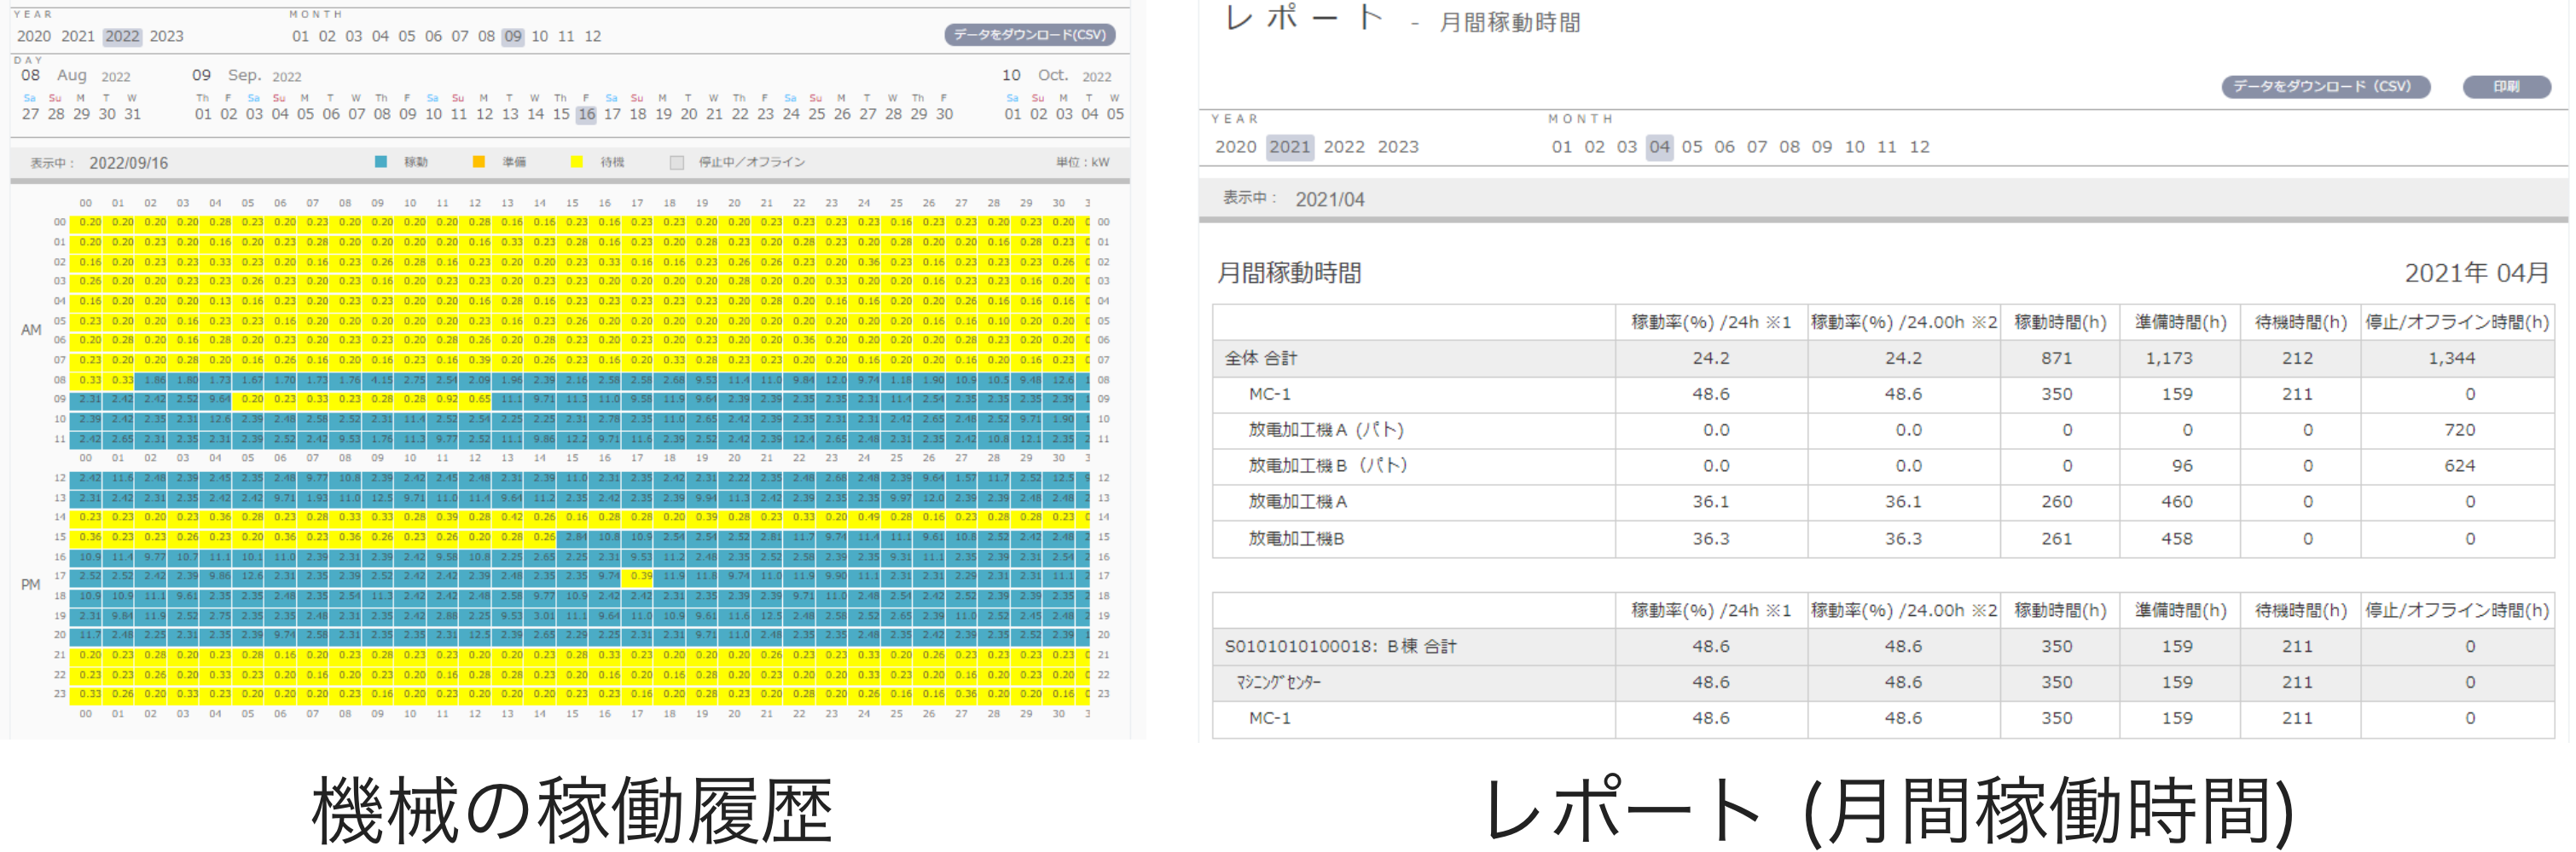Click the 放電加工機A (パト) row
Viewport: 2576px width, 852px height.
point(1325,429)
